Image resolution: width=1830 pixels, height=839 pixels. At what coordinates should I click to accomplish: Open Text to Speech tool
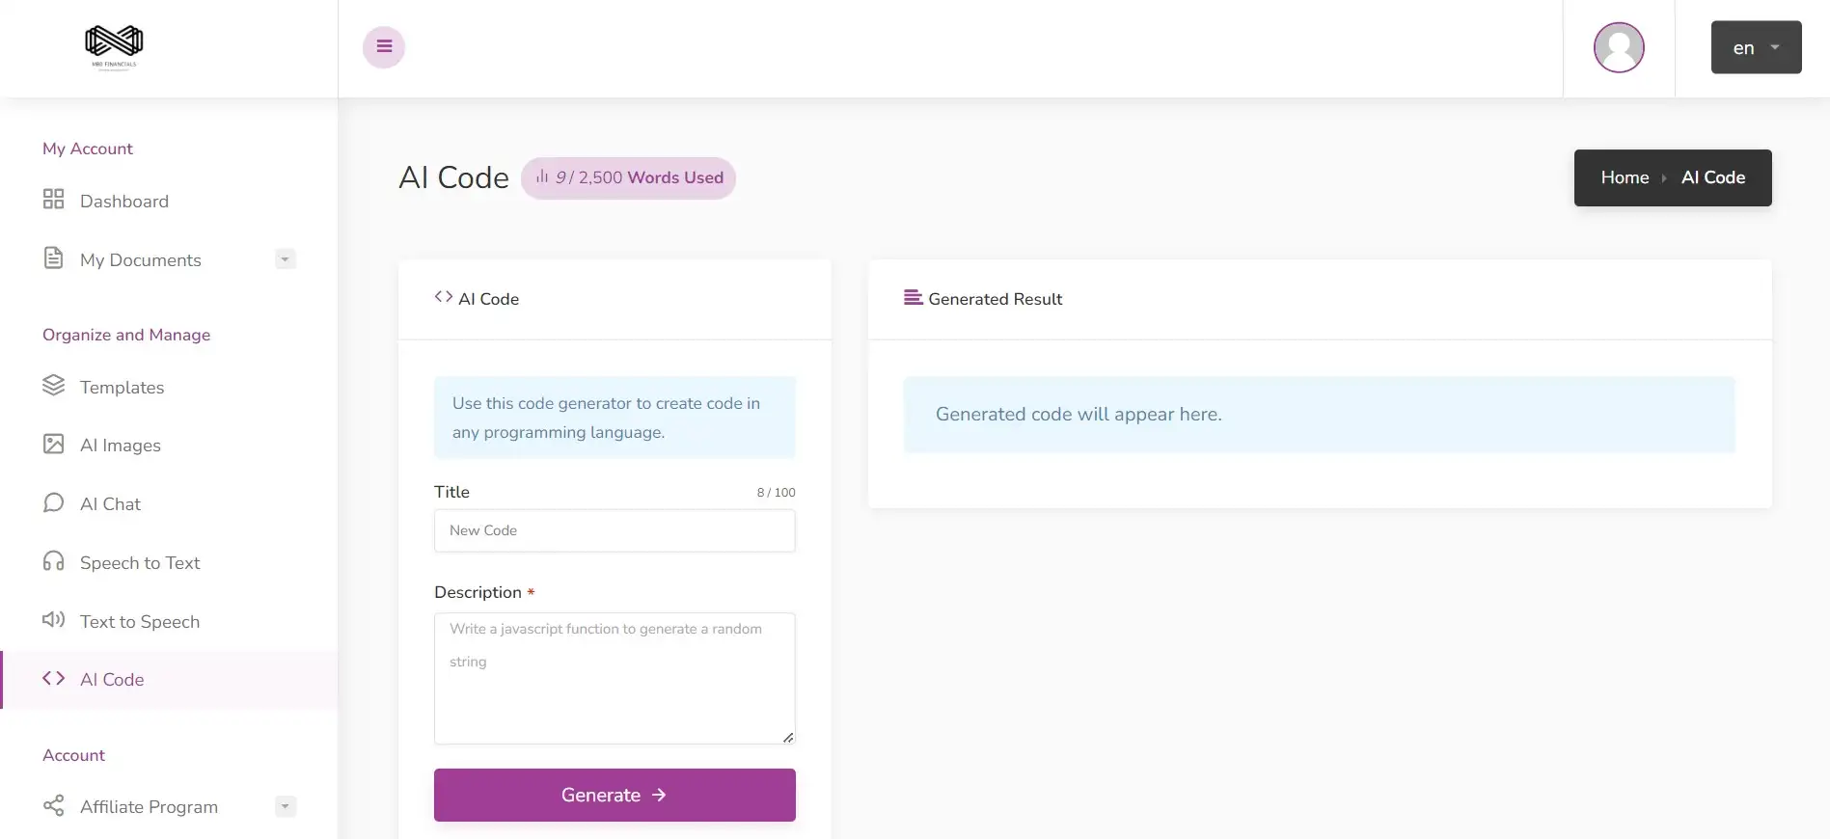pyautogui.click(x=139, y=622)
